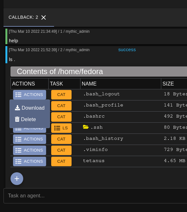
Task: Open the ACTIONS dropdown for .bash_logout
Action: click(30, 95)
